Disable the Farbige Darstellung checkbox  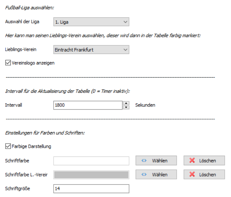pyautogui.click(x=8, y=146)
